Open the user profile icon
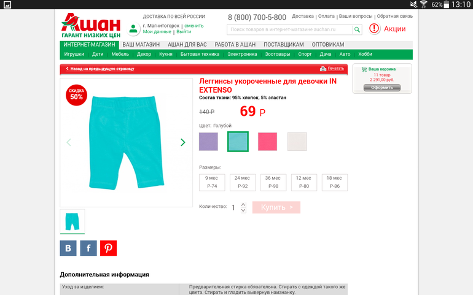Image resolution: width=473 pixels, height=295 pixels. (x=133, y=29)
